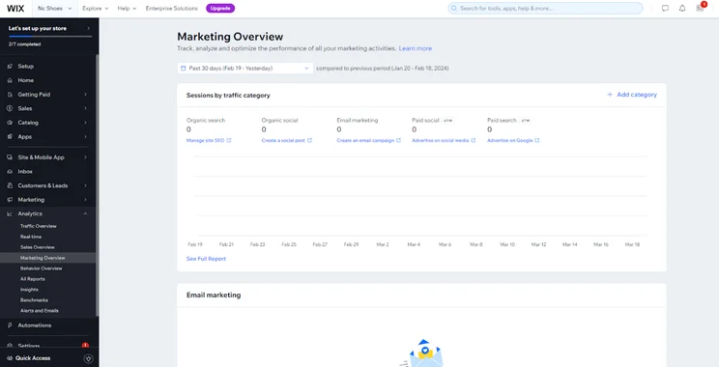
Task: Expand the Let's set up your store arrow
Action: click(x=89, y=28)
